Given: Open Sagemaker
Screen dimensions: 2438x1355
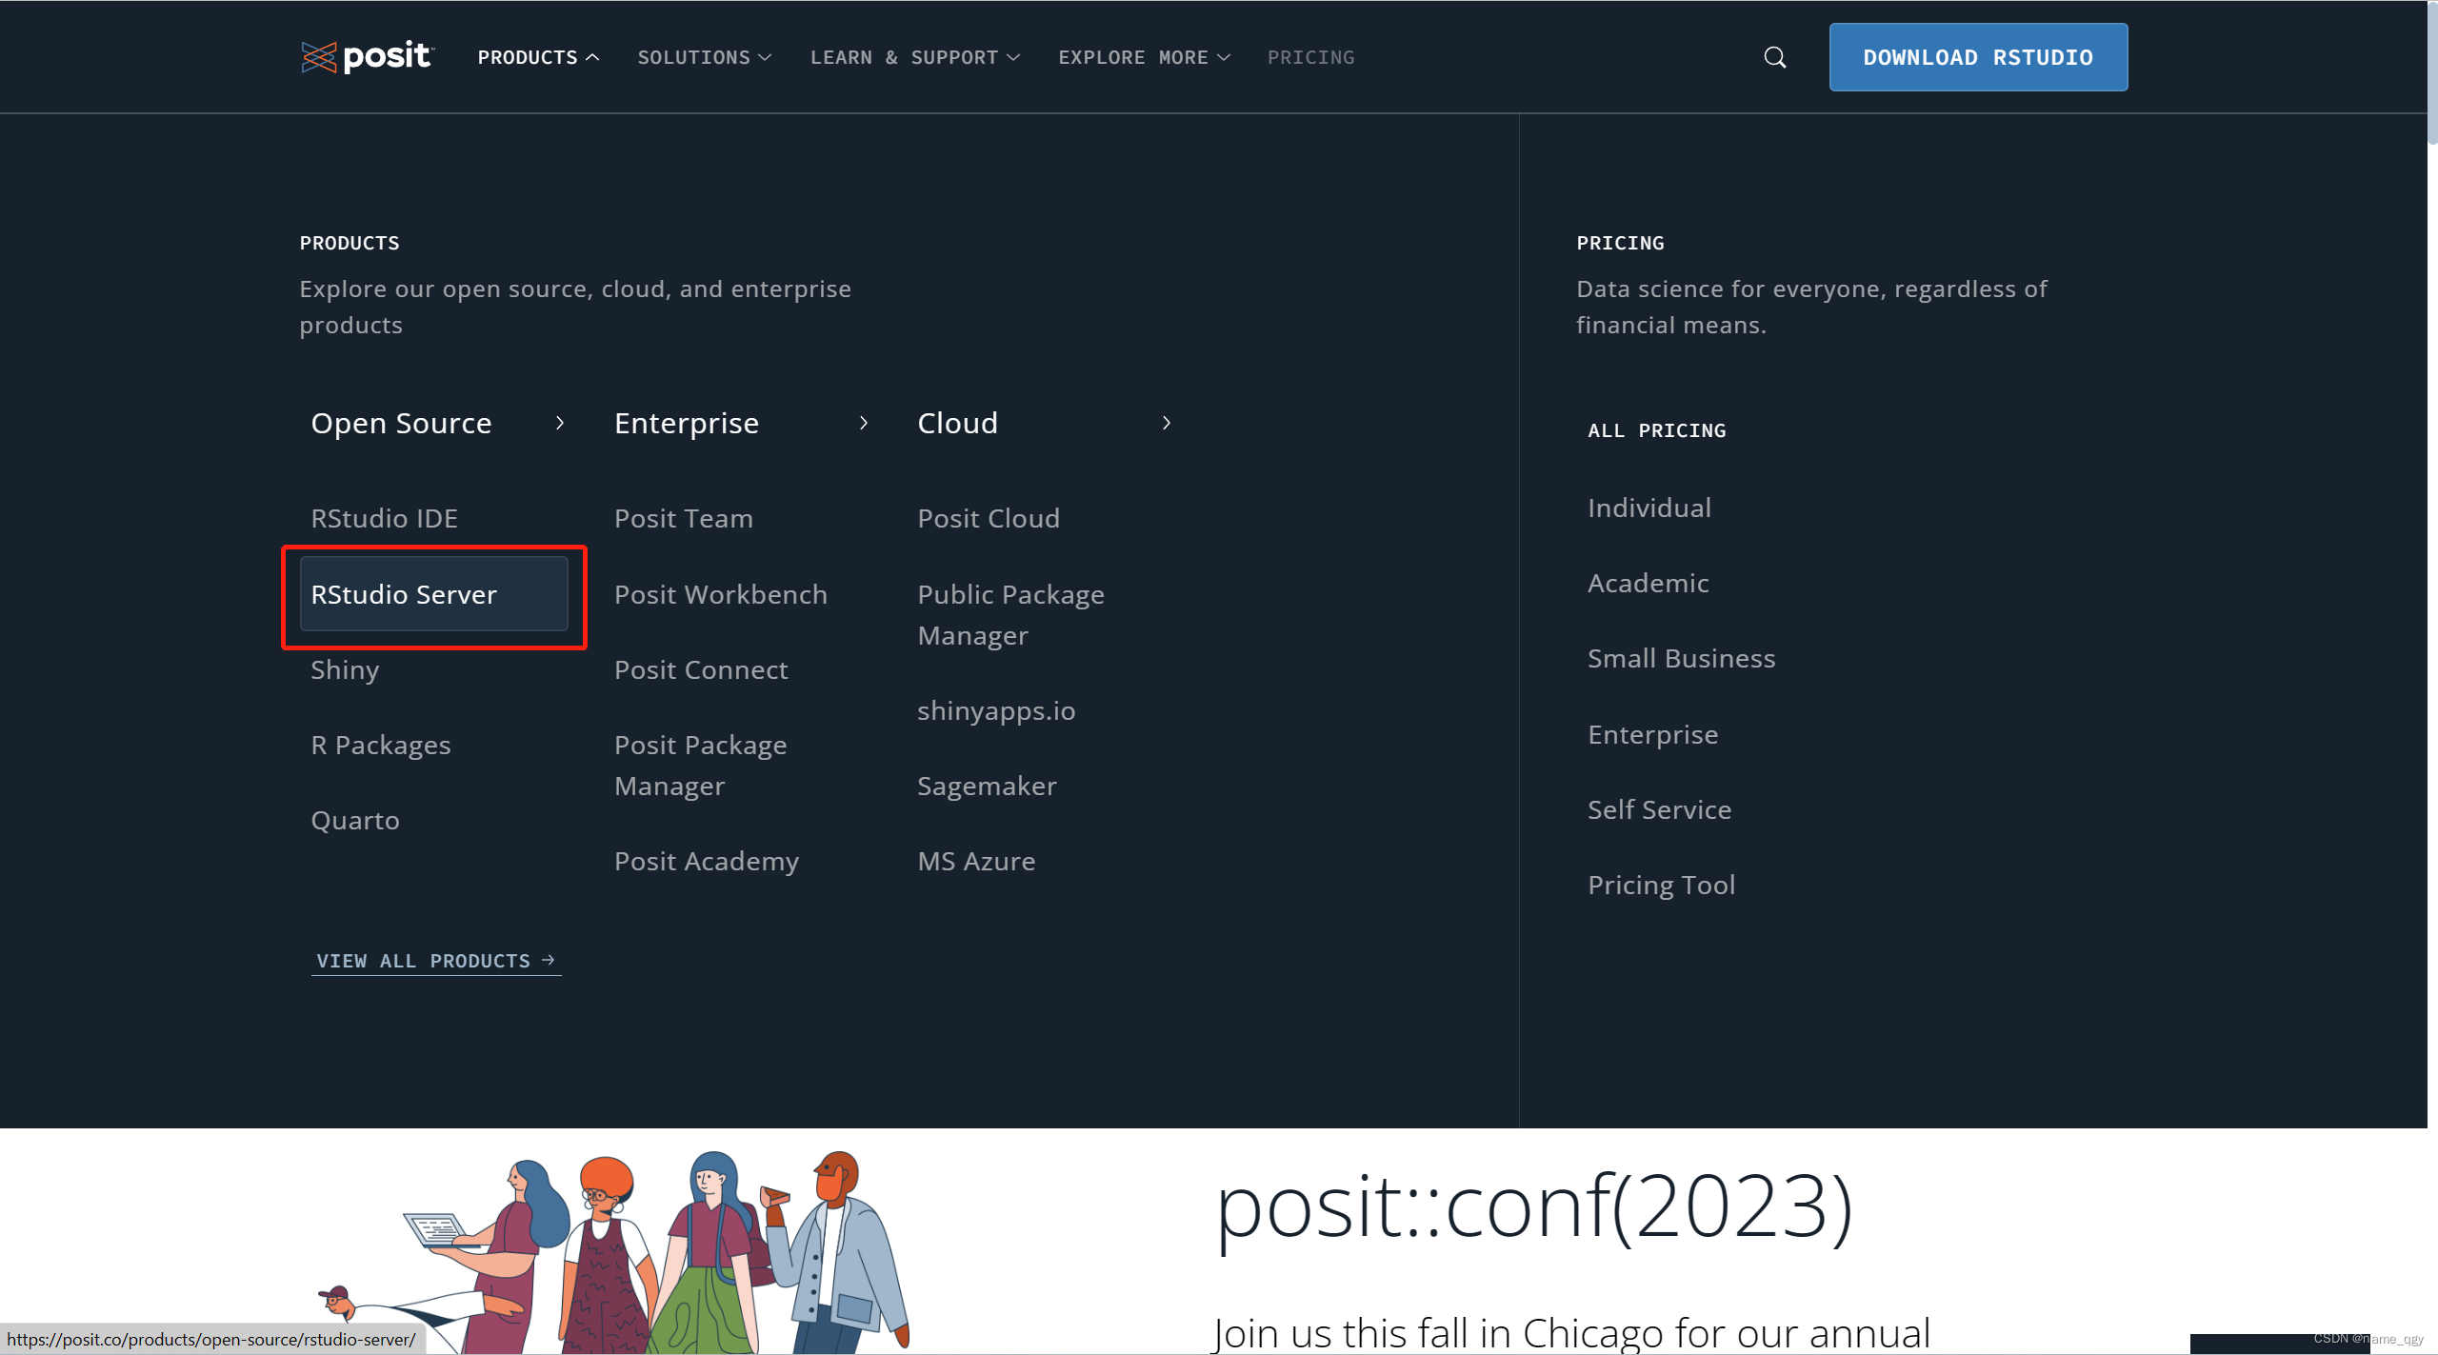Looking at the screenshot, I should click(x=987, y=786).
